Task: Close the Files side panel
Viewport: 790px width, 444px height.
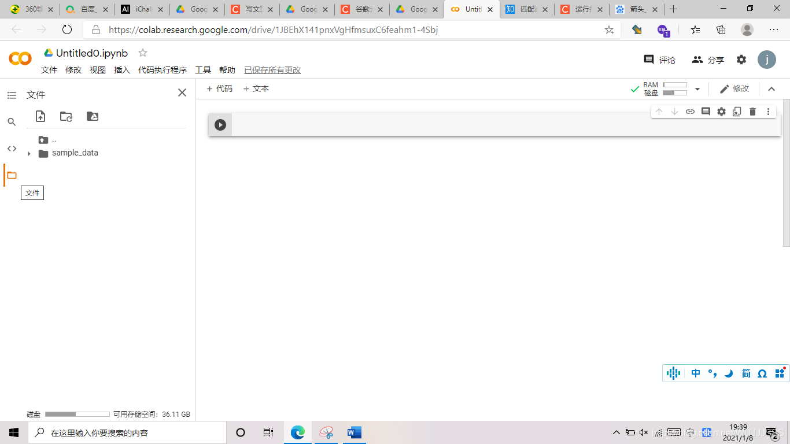Action: click(182, 92)
